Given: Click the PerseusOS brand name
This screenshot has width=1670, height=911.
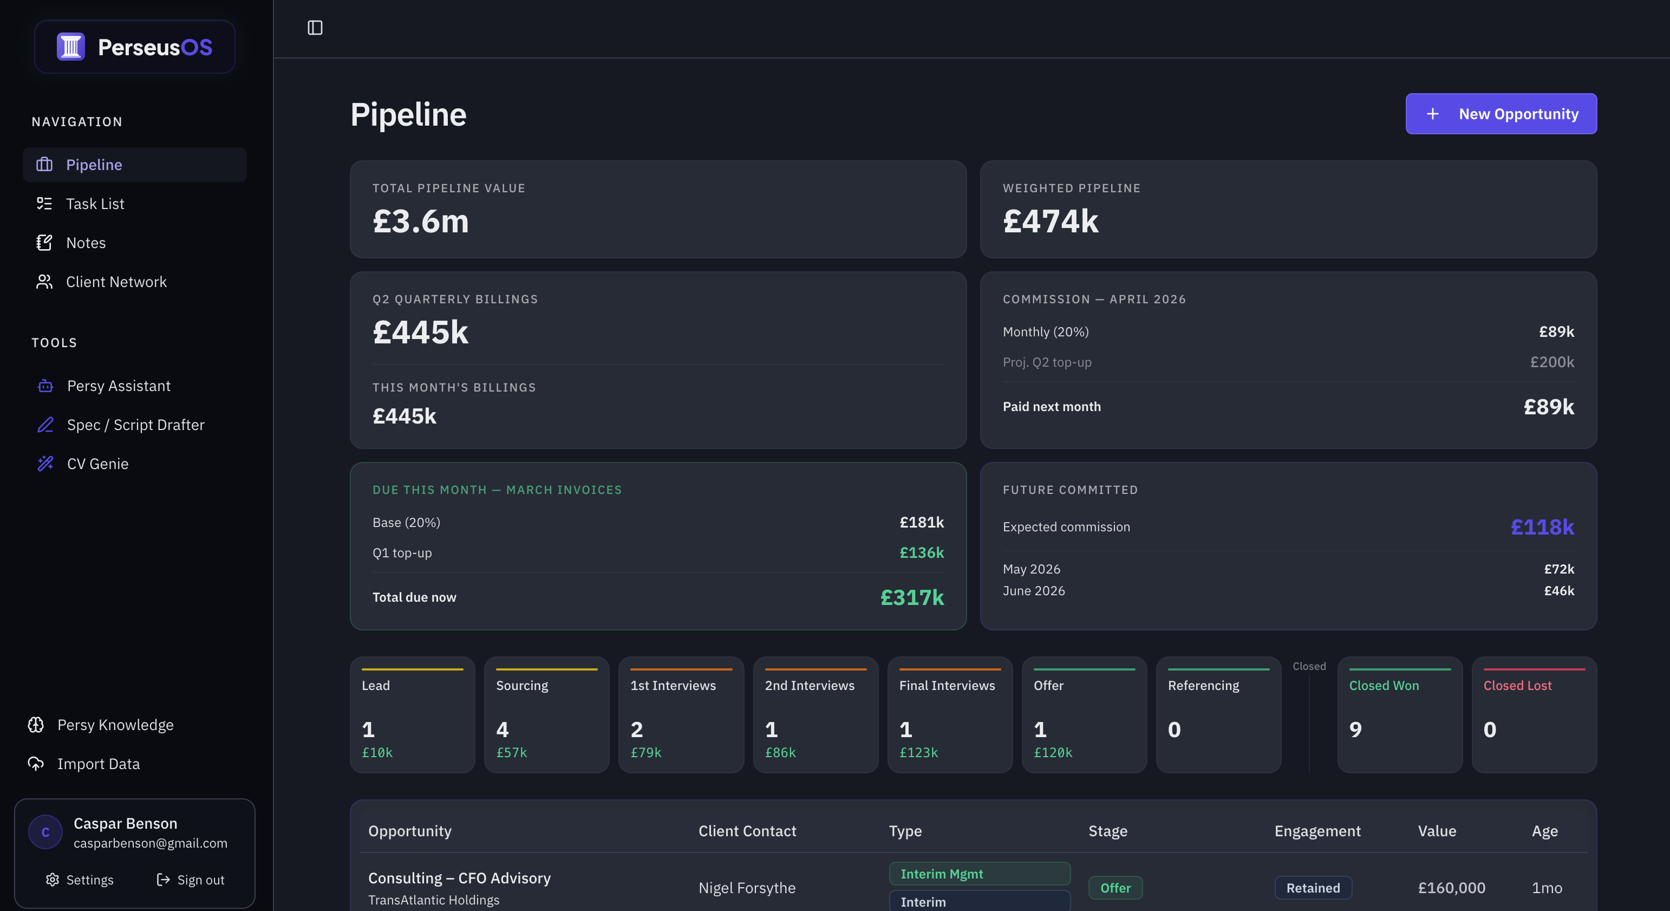Looking at the screenshot, I should pyautogui.click(x=155, y=47).
